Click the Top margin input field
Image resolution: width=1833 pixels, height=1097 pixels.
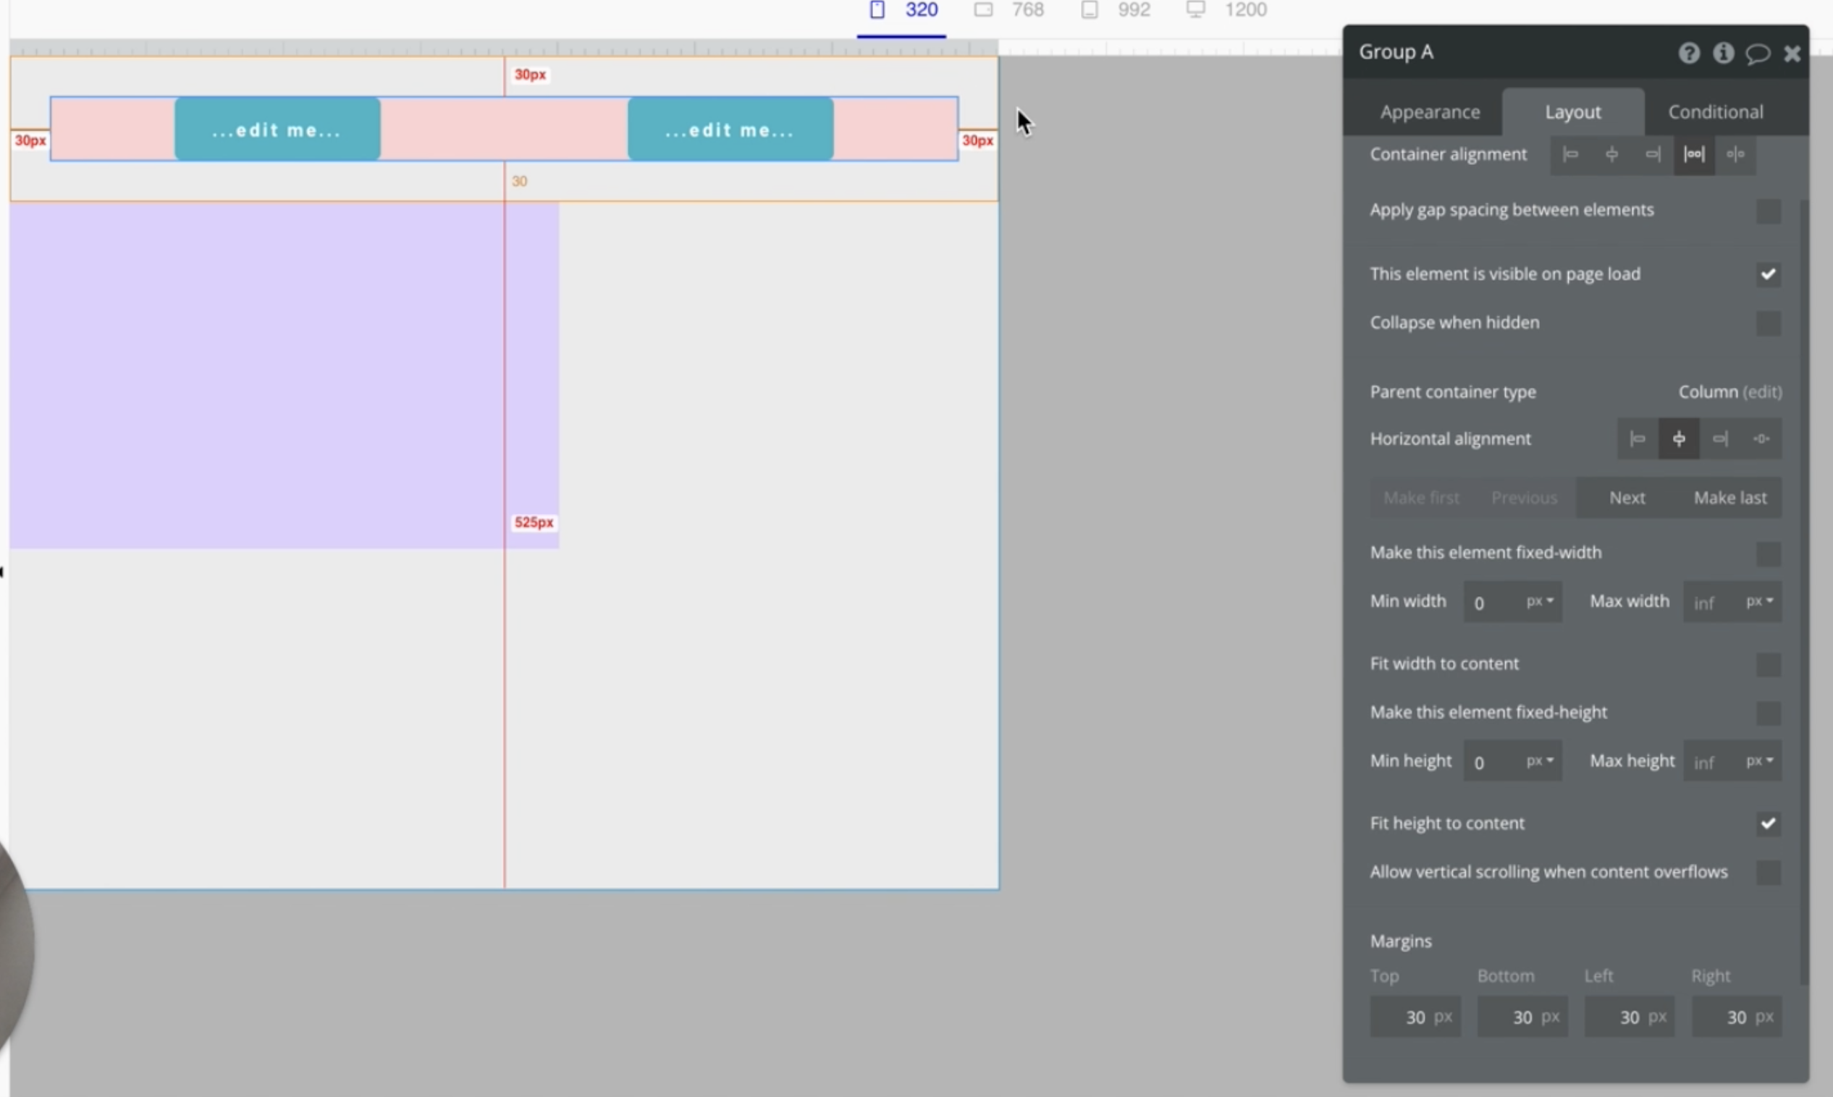coord(1414,1017)
